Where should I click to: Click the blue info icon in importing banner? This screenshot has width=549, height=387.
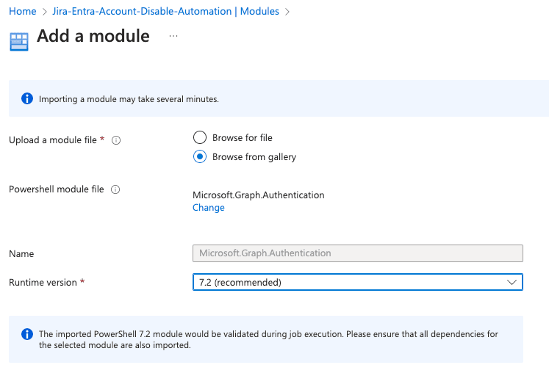(x=27, y=99)
